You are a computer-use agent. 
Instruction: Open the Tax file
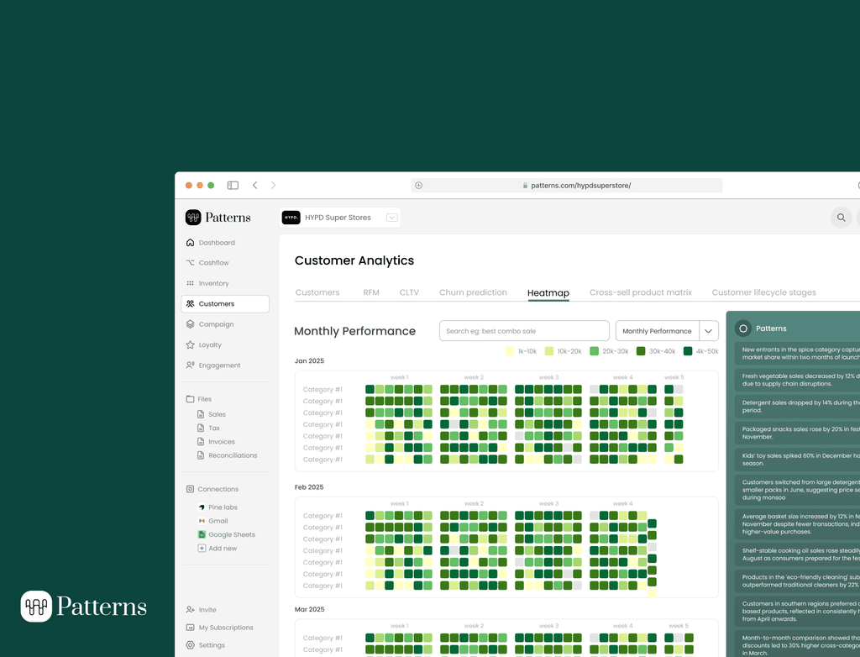click(x=208, y=428)
